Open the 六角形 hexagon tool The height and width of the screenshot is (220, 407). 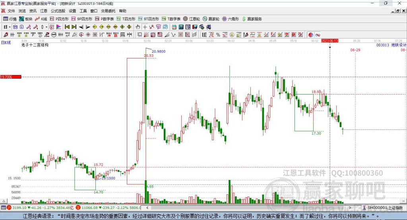pos(231,19)
